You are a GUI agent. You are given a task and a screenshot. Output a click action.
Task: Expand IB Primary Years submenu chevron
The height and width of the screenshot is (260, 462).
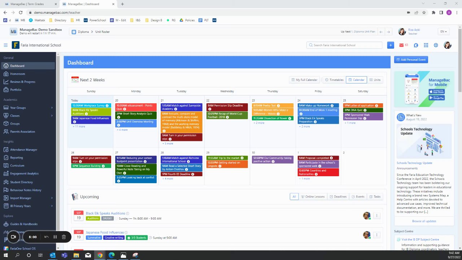(52, 206)
